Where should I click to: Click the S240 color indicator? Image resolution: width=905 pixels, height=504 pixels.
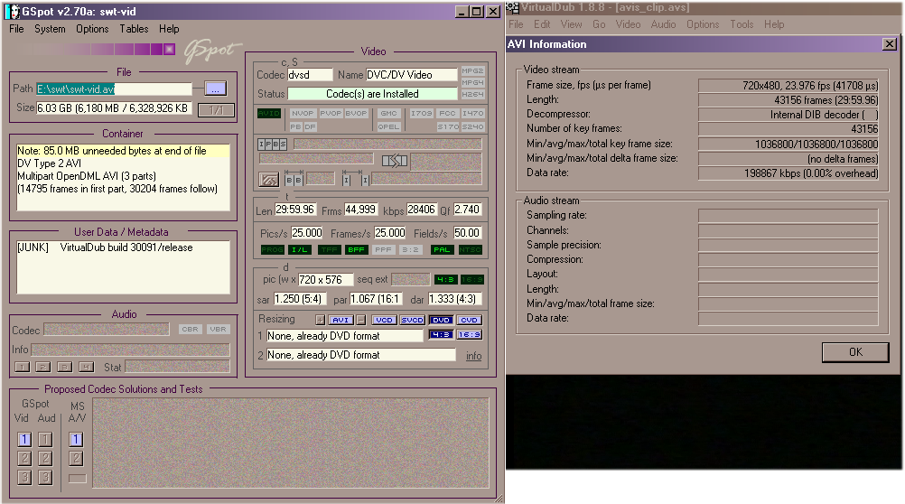pos(472,126)
